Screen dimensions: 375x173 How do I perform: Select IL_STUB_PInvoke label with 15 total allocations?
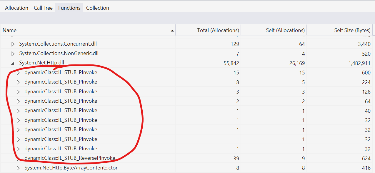(x=61, y=72)
